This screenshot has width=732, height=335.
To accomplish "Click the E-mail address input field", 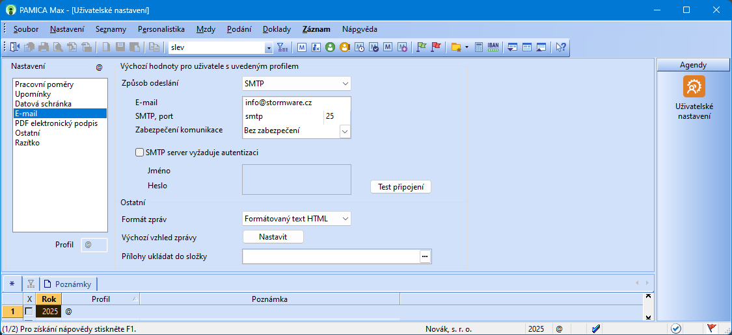I will click(295, 103).
